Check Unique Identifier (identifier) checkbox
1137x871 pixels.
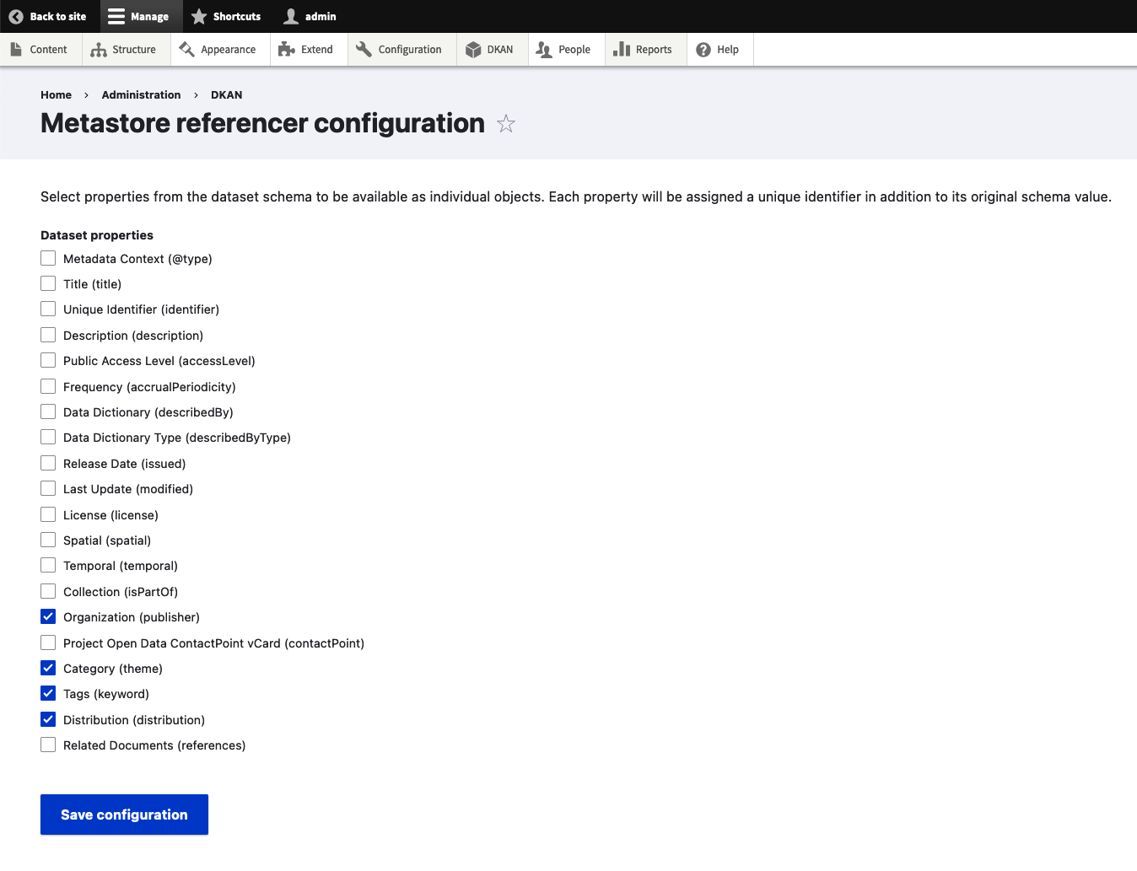click(x=48, y=309)
